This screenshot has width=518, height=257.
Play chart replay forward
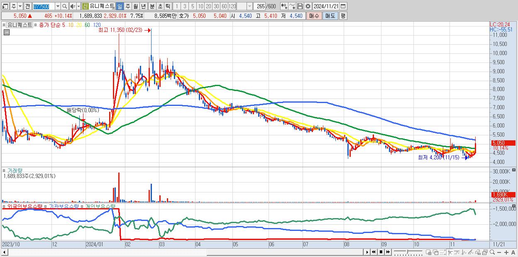[367, 252]
